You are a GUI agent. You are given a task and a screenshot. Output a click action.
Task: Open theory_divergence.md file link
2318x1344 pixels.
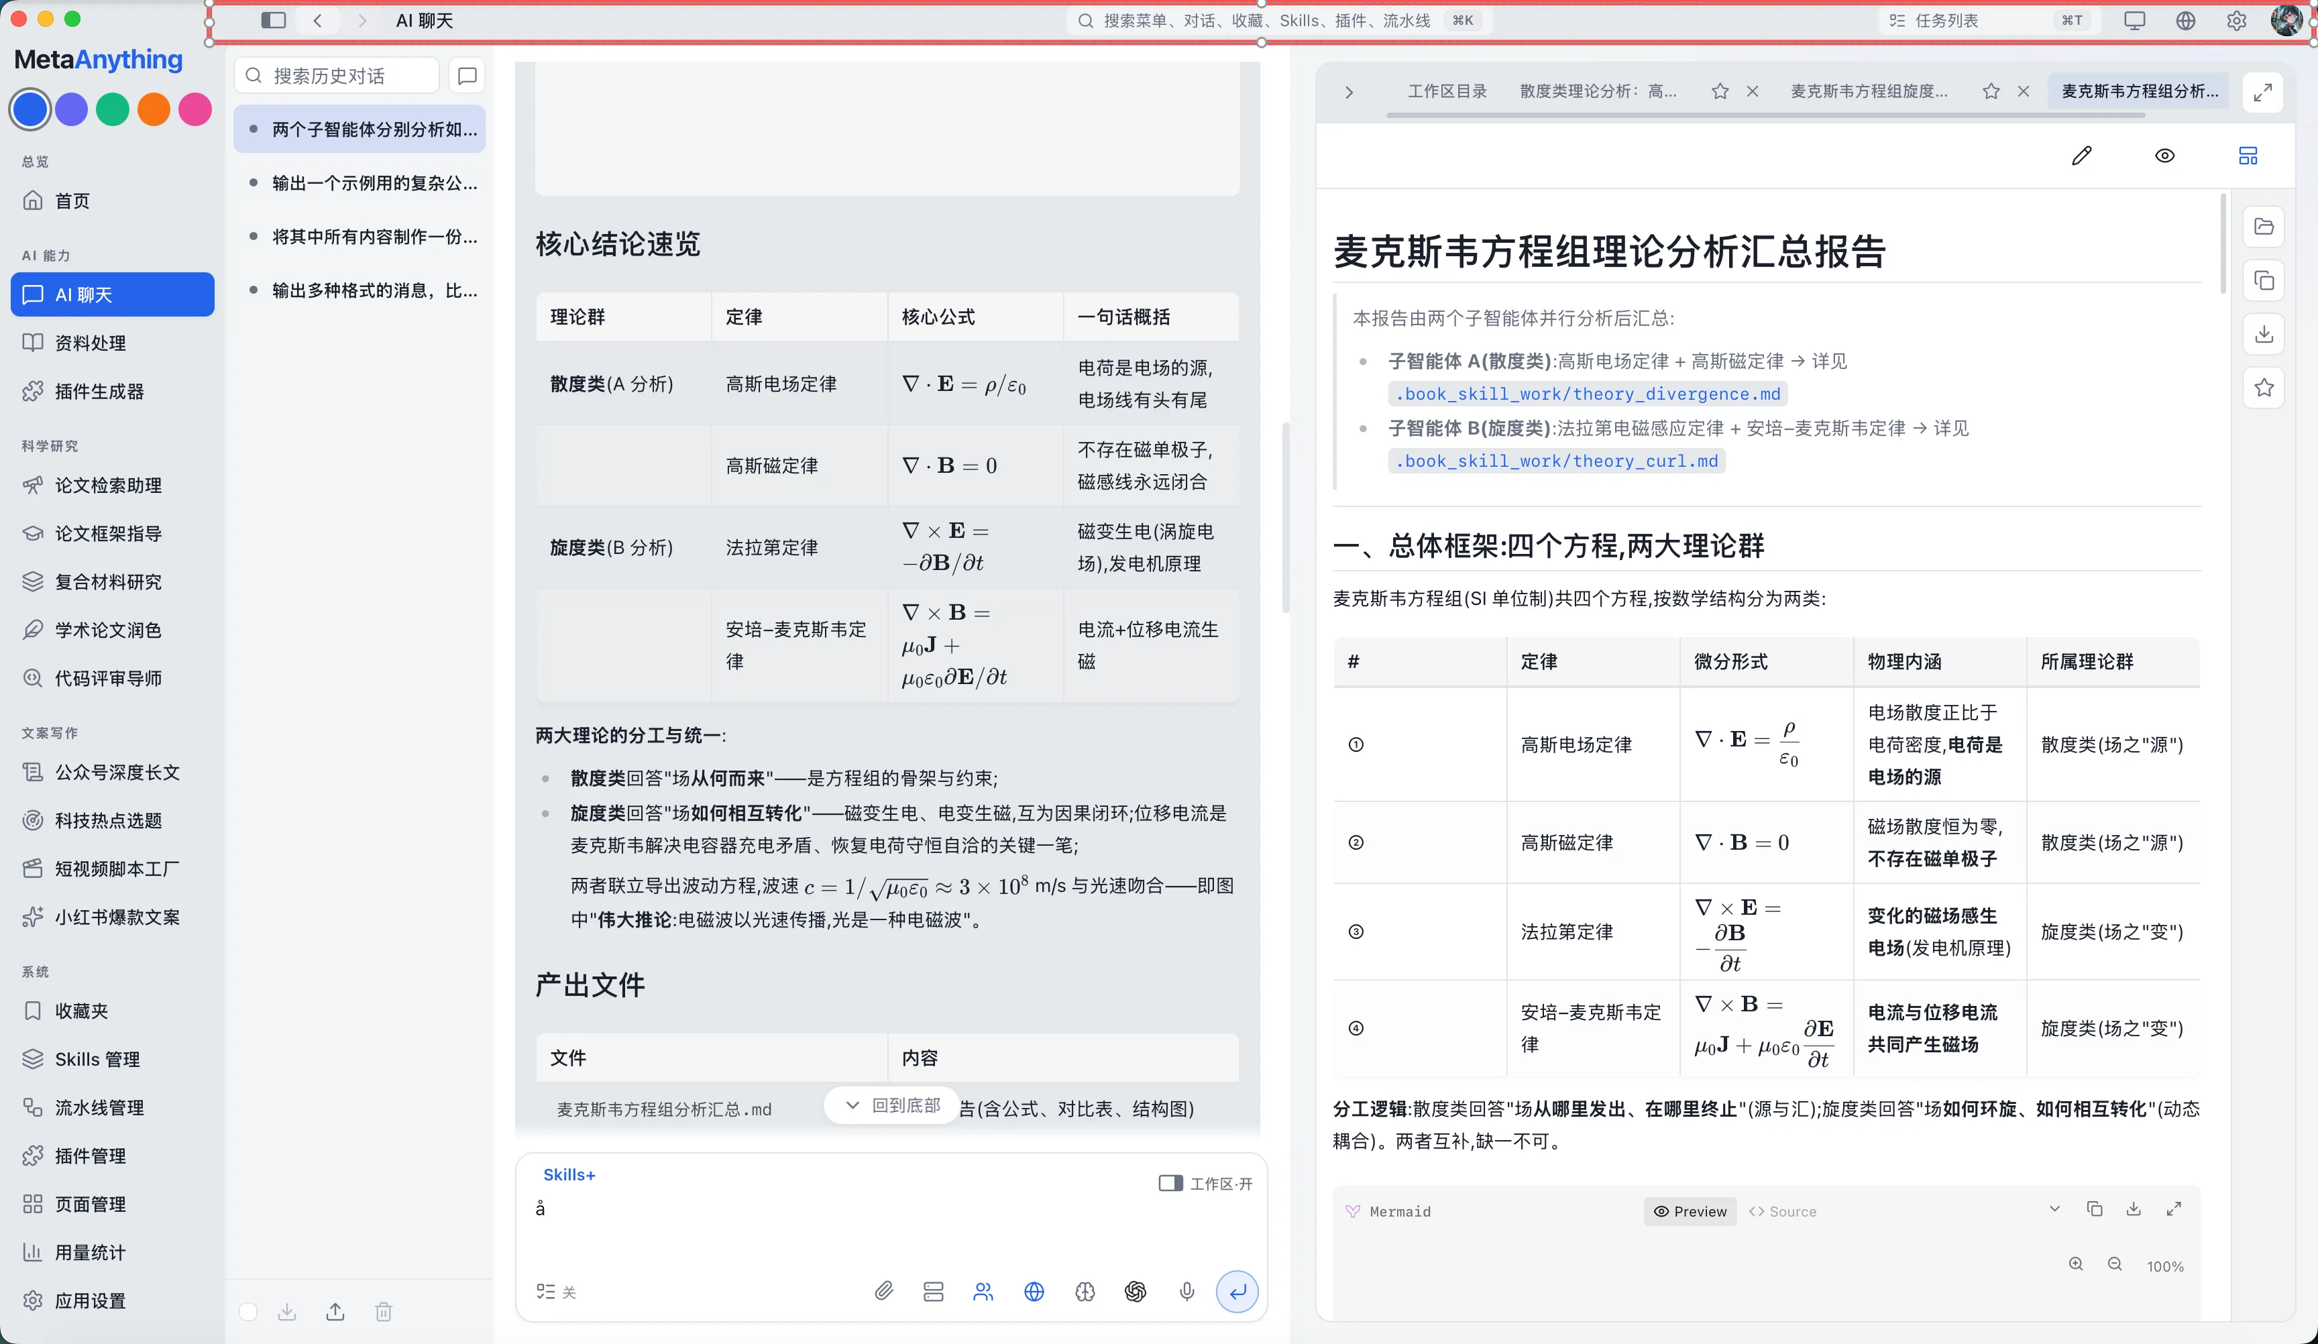coord(1588,394)
